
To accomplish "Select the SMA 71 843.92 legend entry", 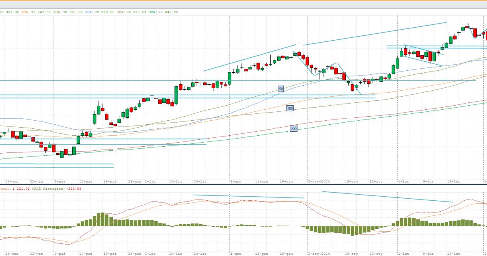I will coord(163,12).
